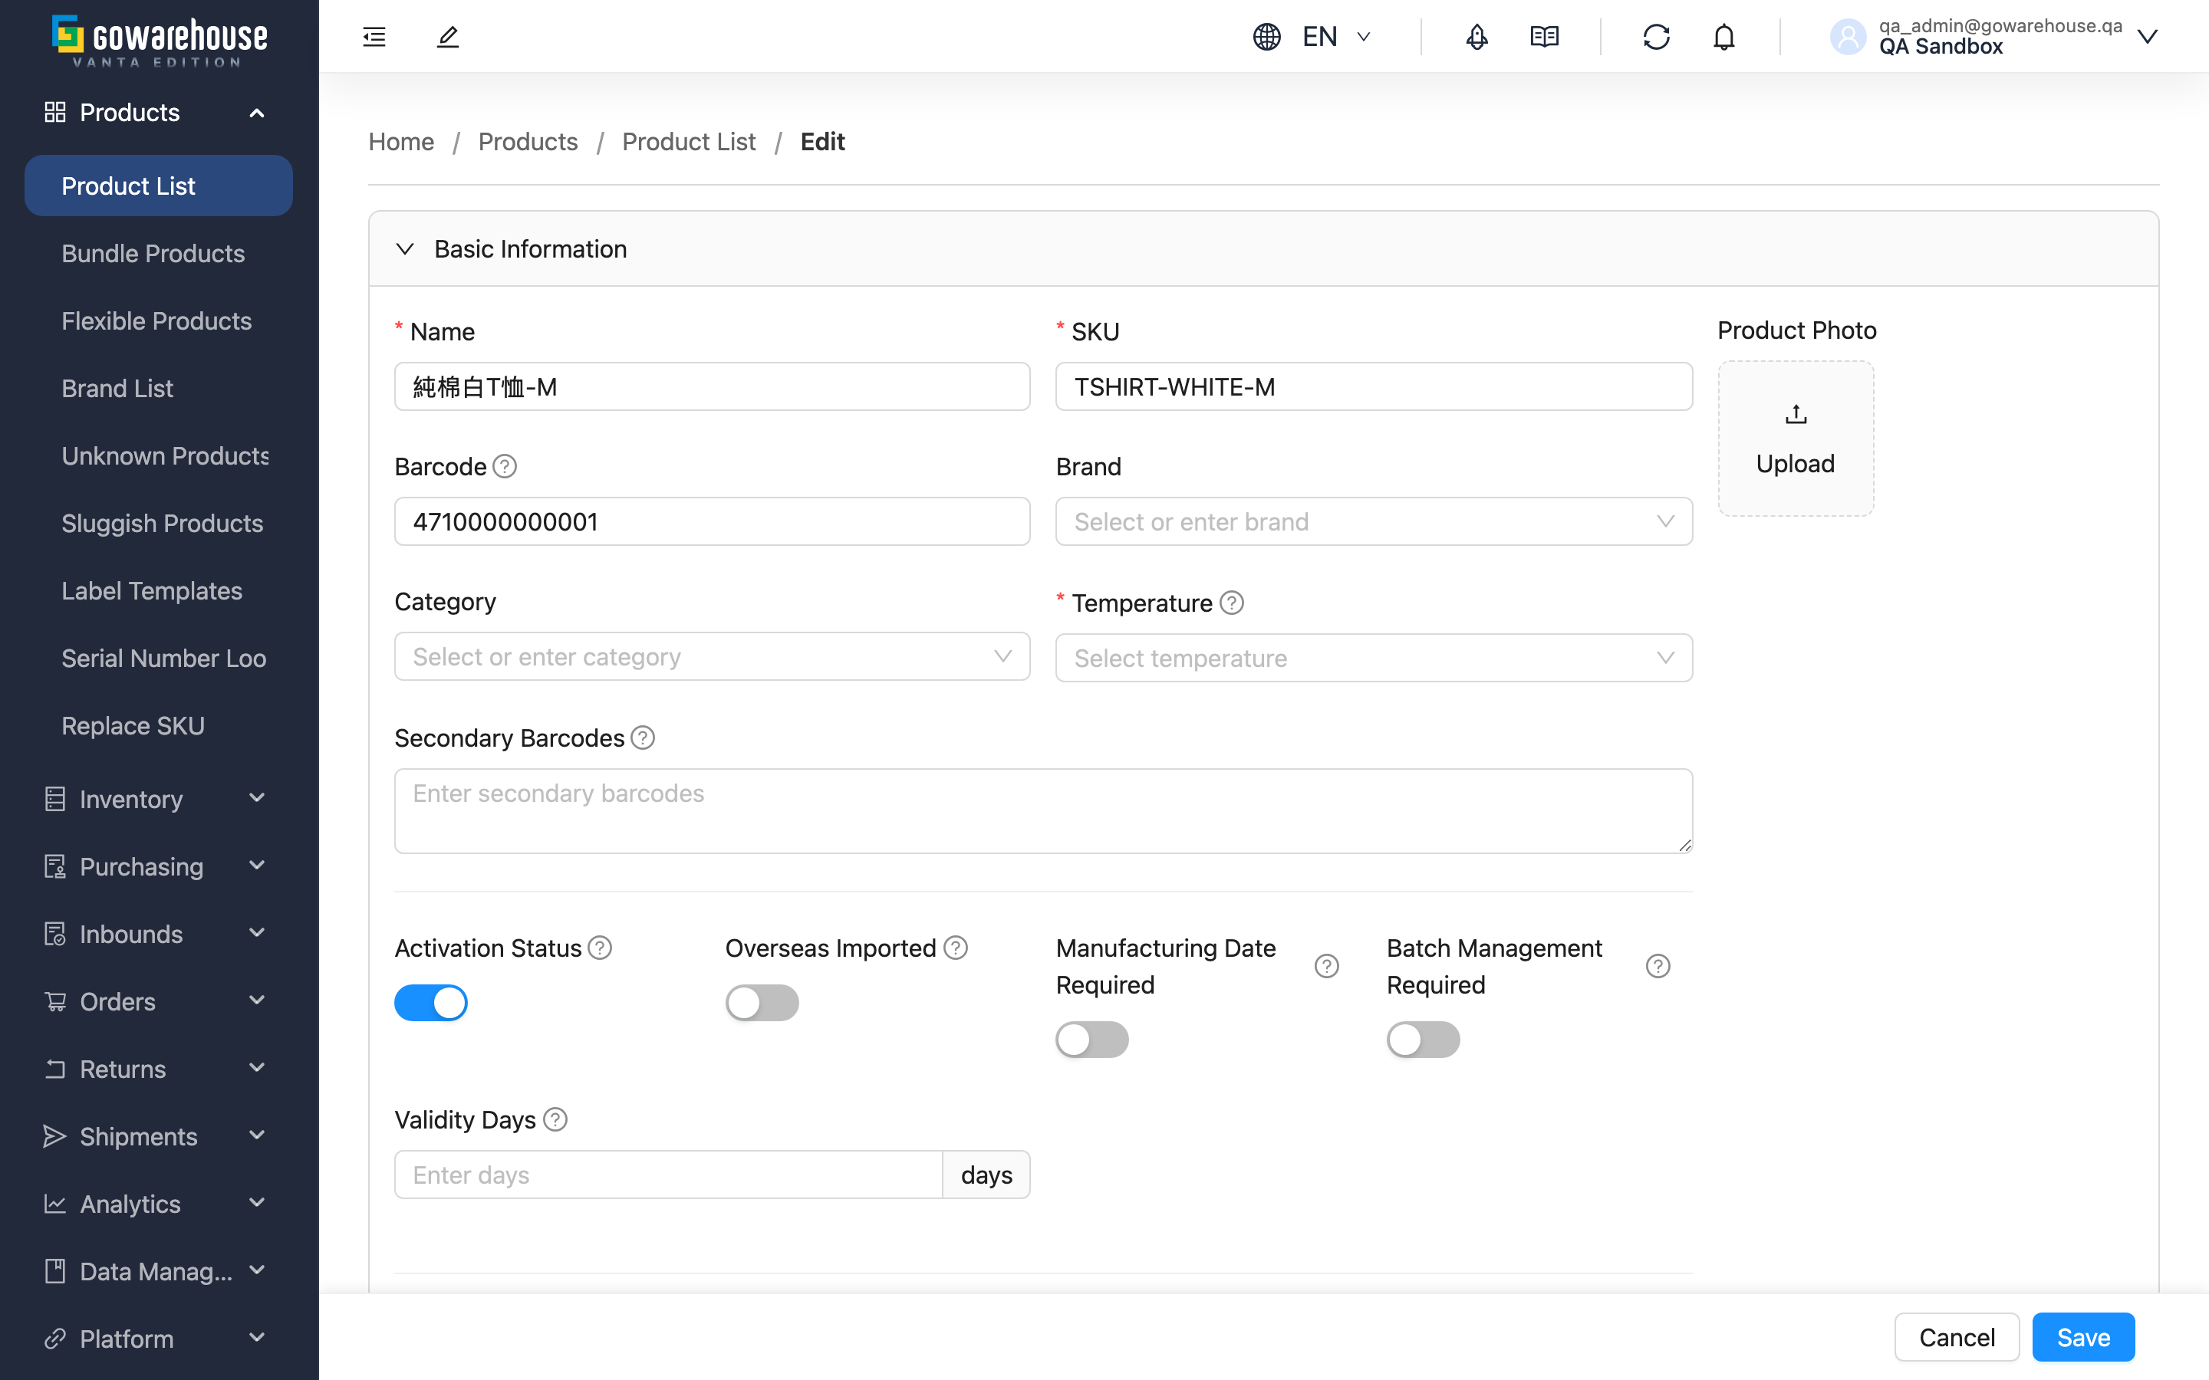Click the GoWarehouse logo
The height and width of the screenshot is (1380, 2209).
pyautogui.click(x=160, y=40)
